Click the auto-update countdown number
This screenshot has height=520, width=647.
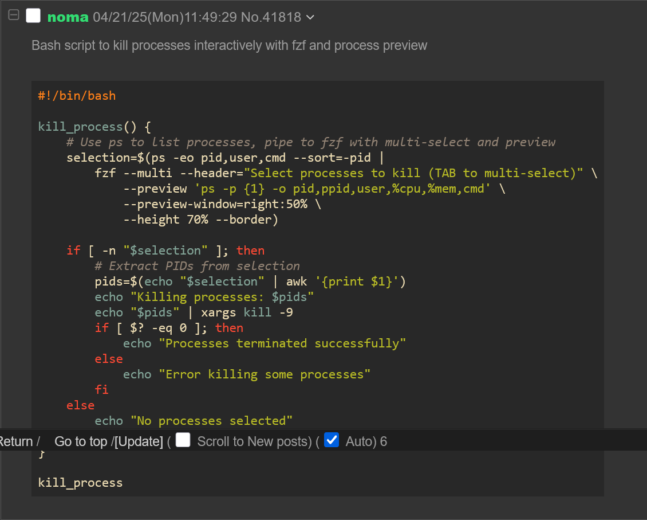384,441
